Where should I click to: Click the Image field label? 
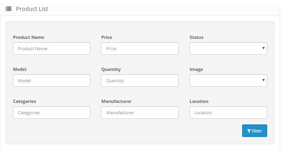(196, 70)
